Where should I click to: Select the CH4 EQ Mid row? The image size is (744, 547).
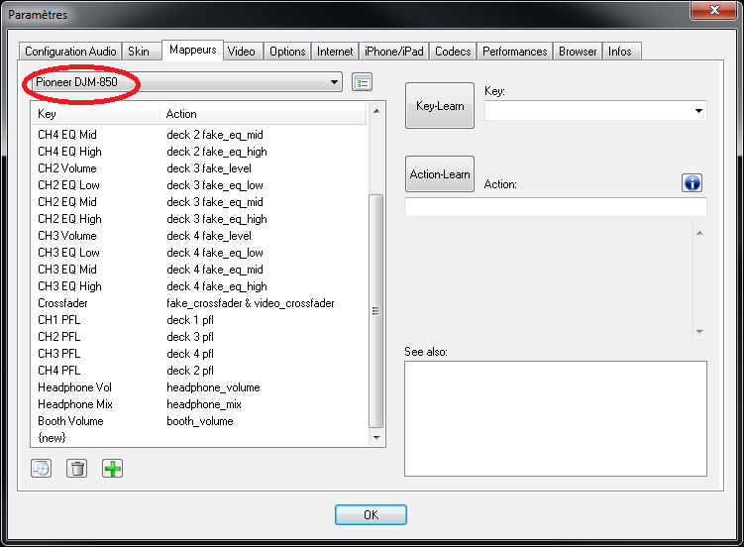[x=200, y=135]
